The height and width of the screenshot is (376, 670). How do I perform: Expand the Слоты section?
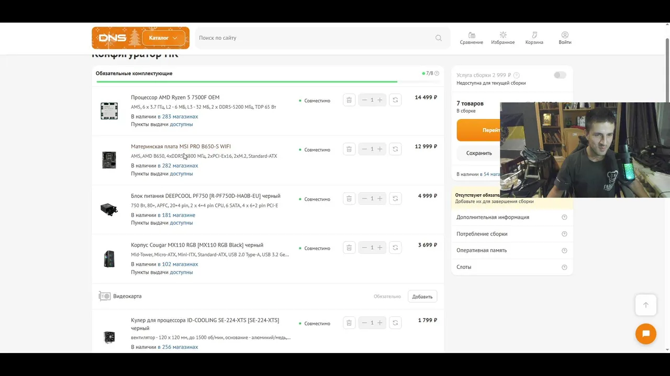coord(512,267)
